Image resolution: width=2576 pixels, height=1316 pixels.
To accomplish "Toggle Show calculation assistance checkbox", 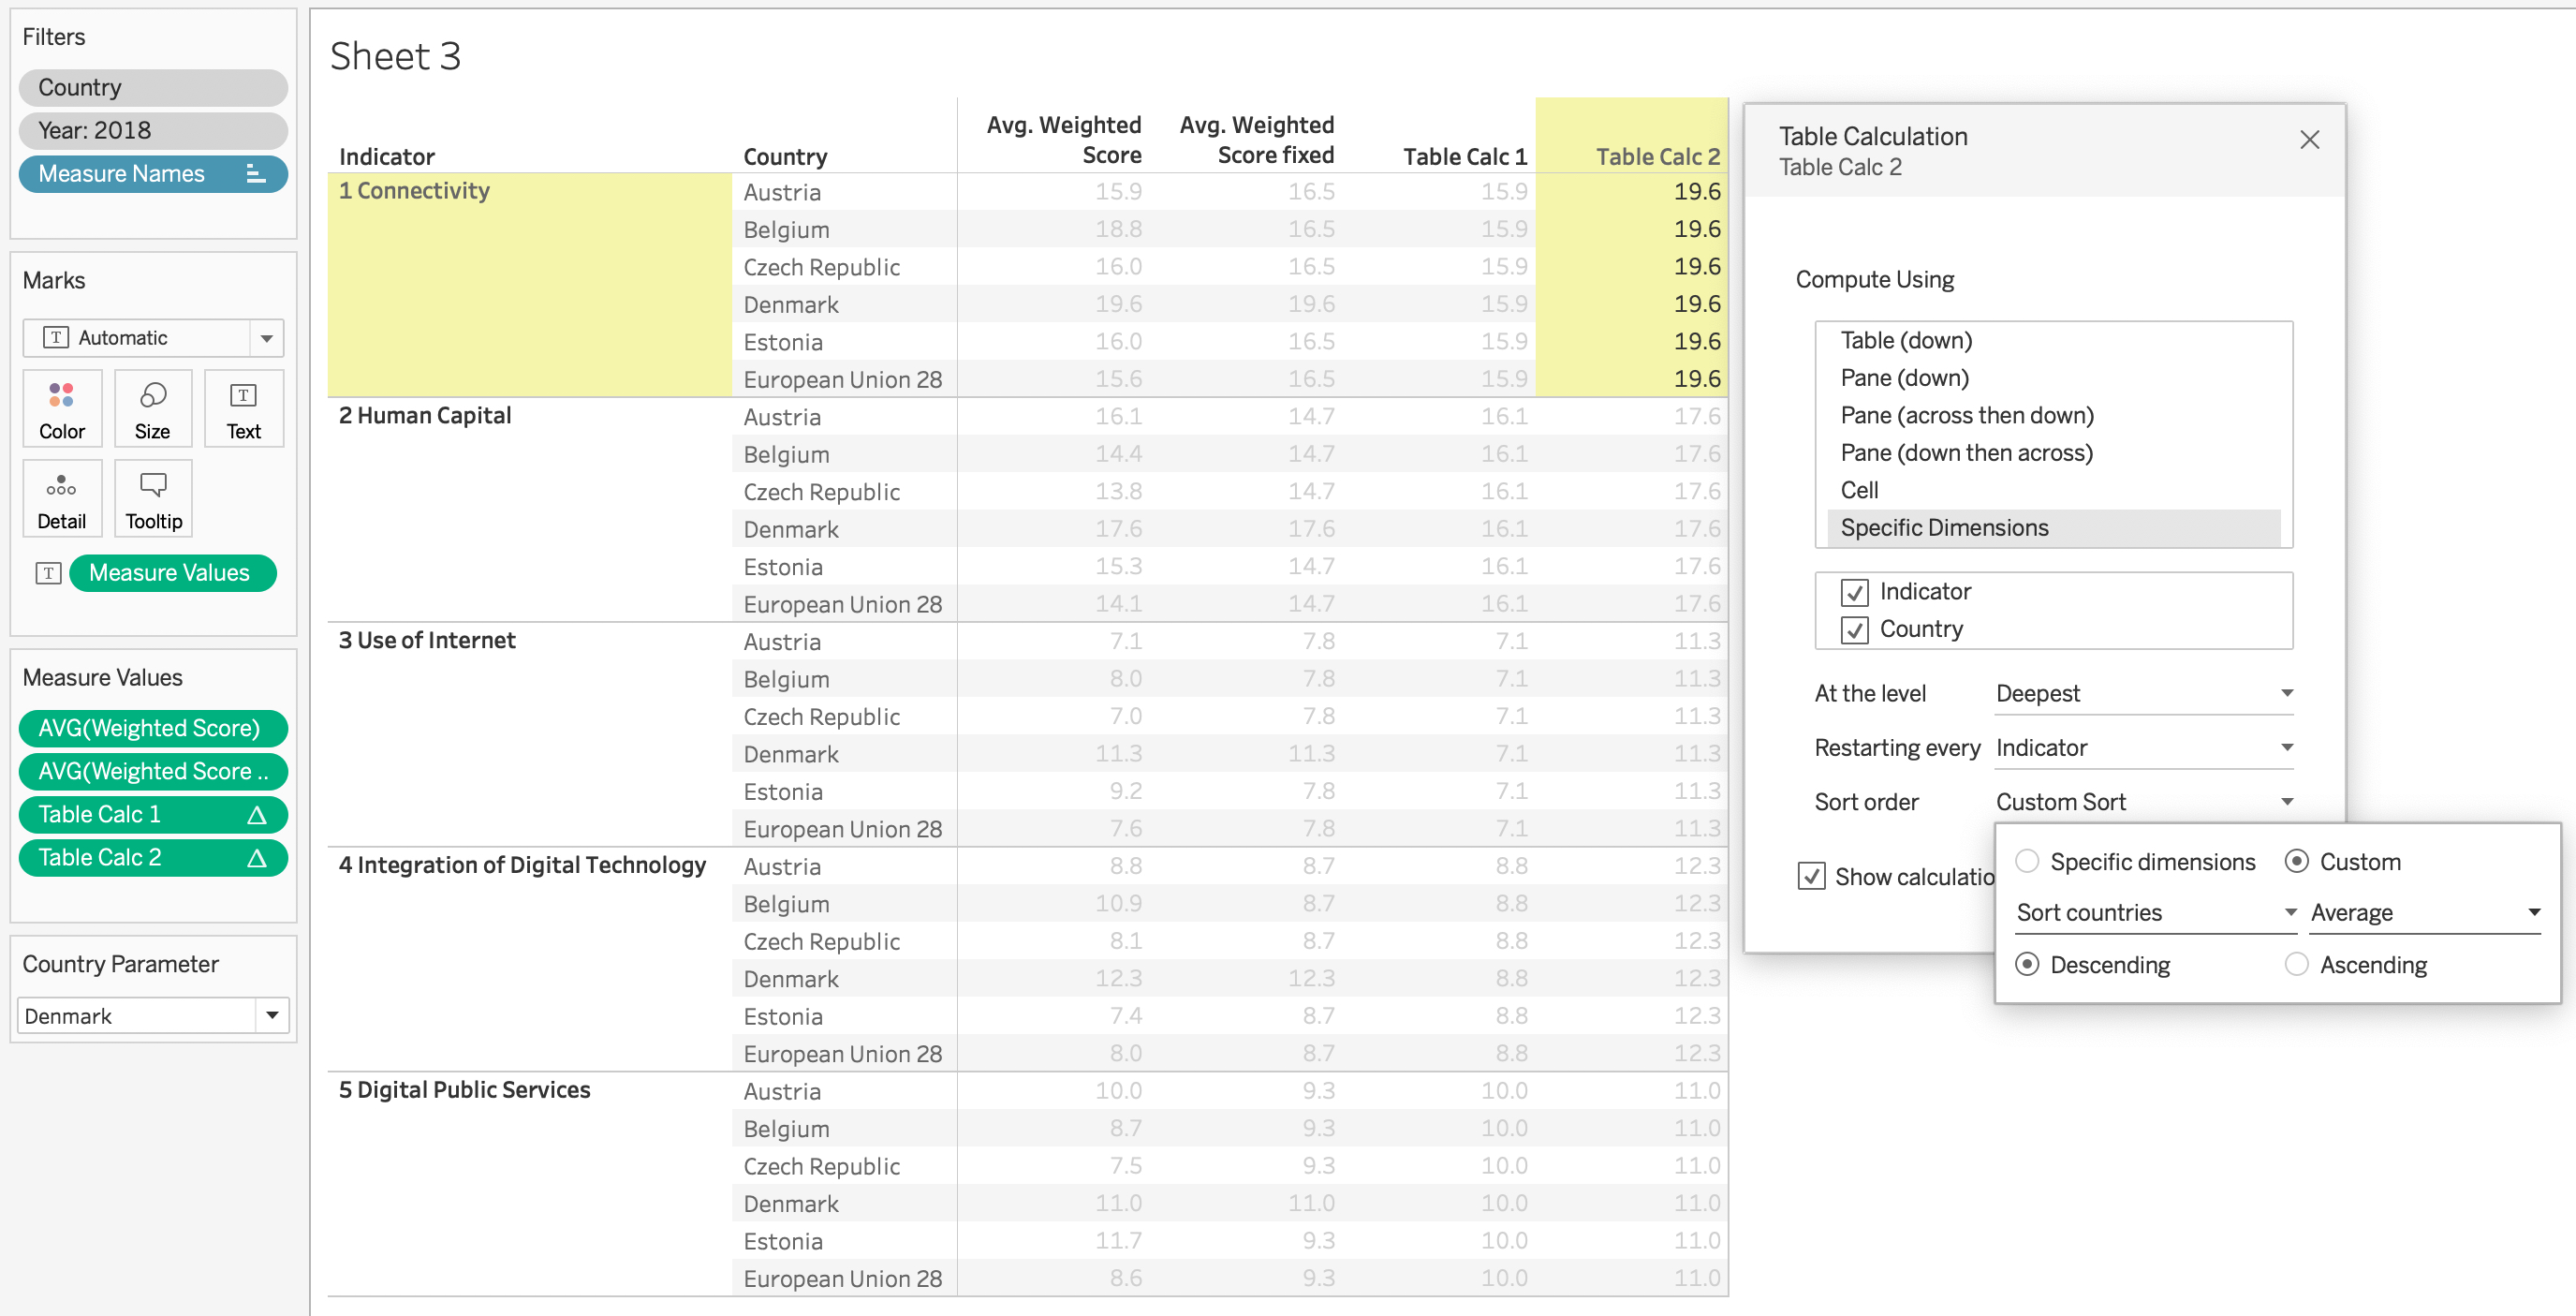I will click(x=1811, y=877).
